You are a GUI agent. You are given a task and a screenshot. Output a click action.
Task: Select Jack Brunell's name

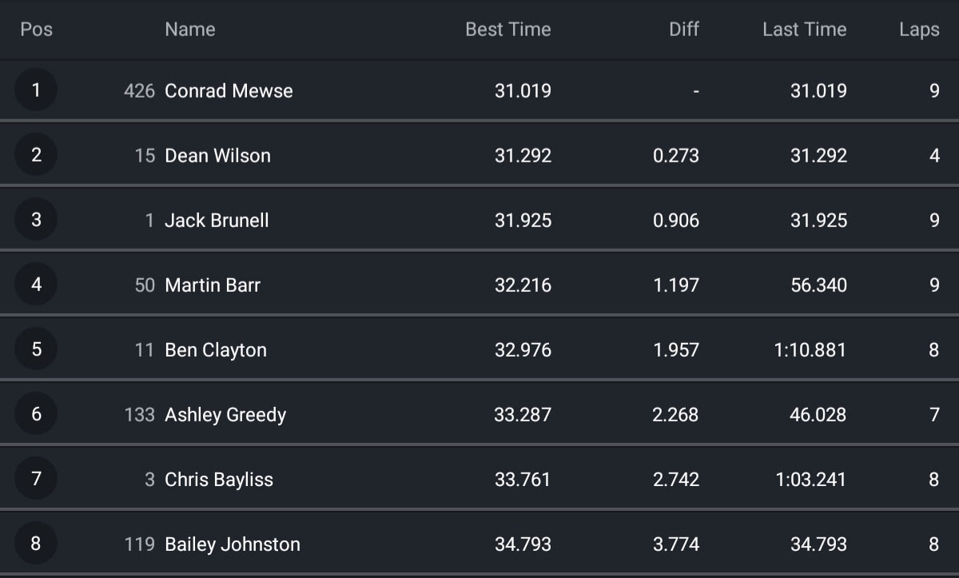click(217, 221)
